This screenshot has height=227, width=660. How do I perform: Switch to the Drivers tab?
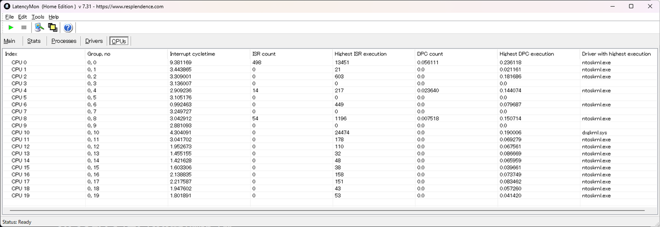click(x=94, y=41)
